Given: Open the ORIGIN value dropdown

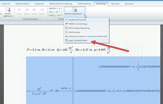Looking at the screenshot, I should (x=62, y=8).
